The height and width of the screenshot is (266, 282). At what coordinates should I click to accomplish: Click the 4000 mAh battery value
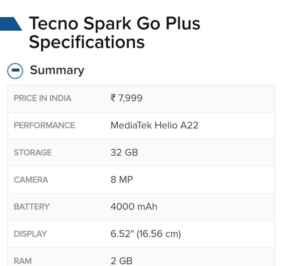point(134,207)
